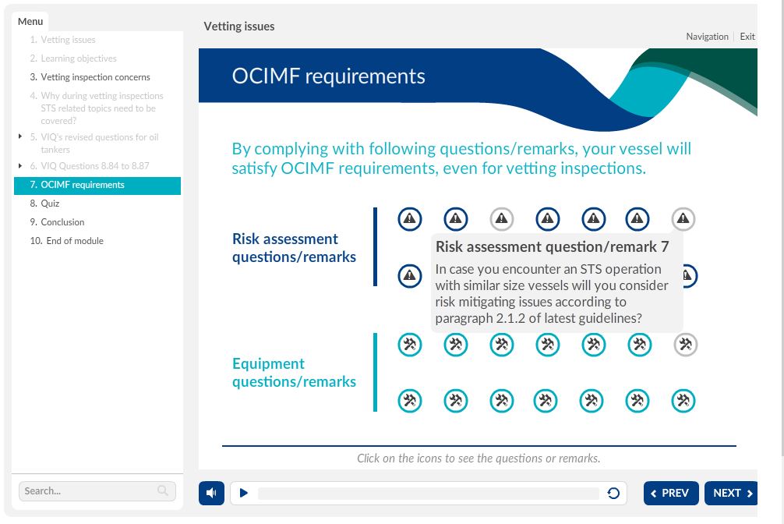Expand menu item 6 VIQ Questions 8.84 to 8.87
This screenshot has width=784, height=524.
tap(20, 165)
